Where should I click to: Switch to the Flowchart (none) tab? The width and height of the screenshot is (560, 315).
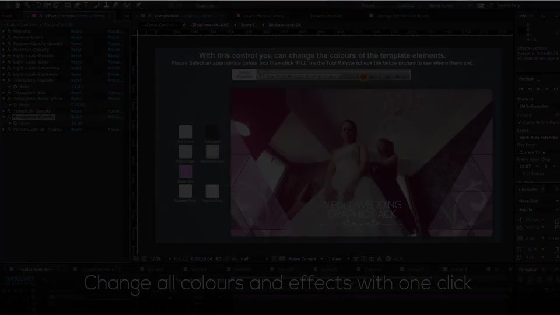[x=327, y=16]
